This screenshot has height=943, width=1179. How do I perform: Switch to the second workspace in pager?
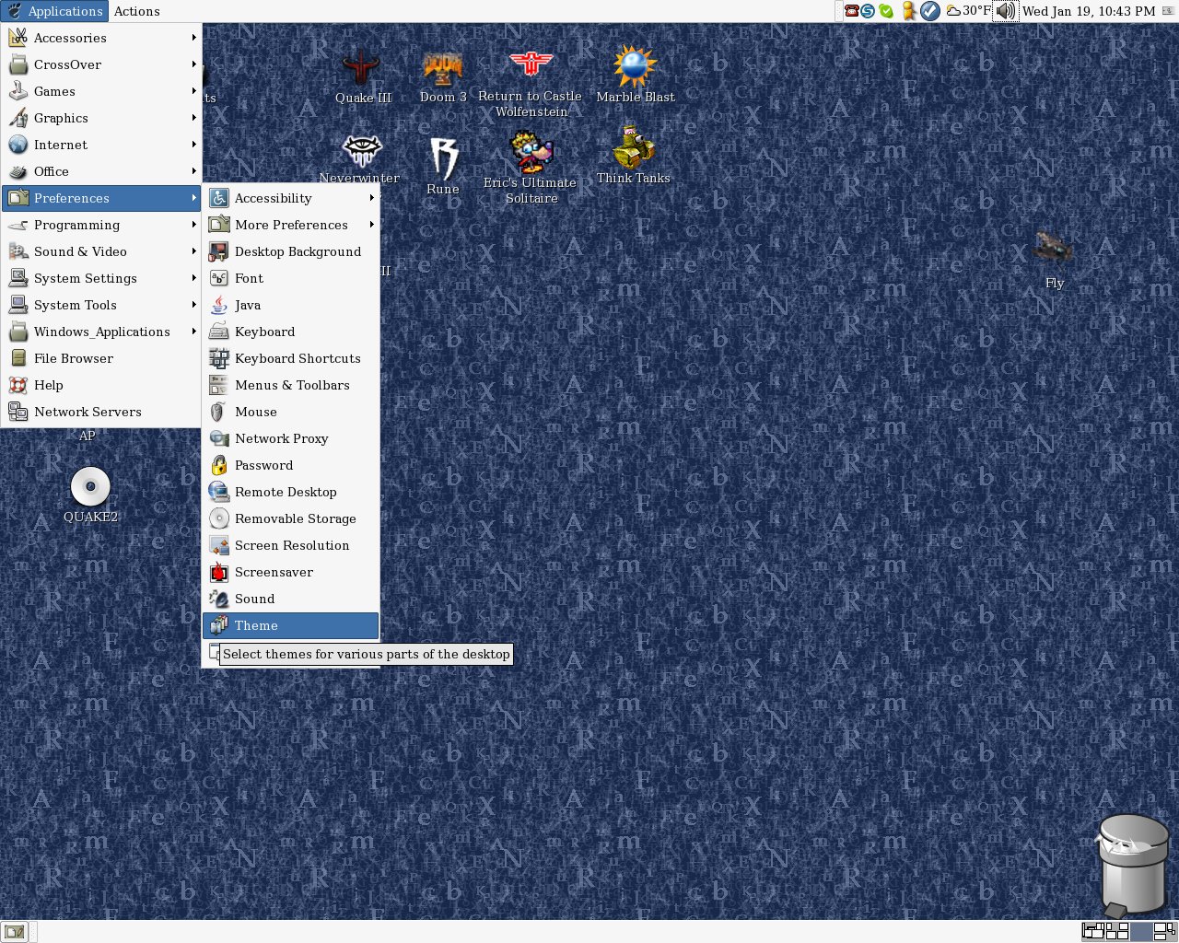(x=1117, y=931)
